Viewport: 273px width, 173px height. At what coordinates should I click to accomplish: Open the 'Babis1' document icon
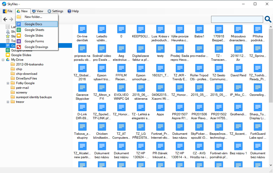199,29
